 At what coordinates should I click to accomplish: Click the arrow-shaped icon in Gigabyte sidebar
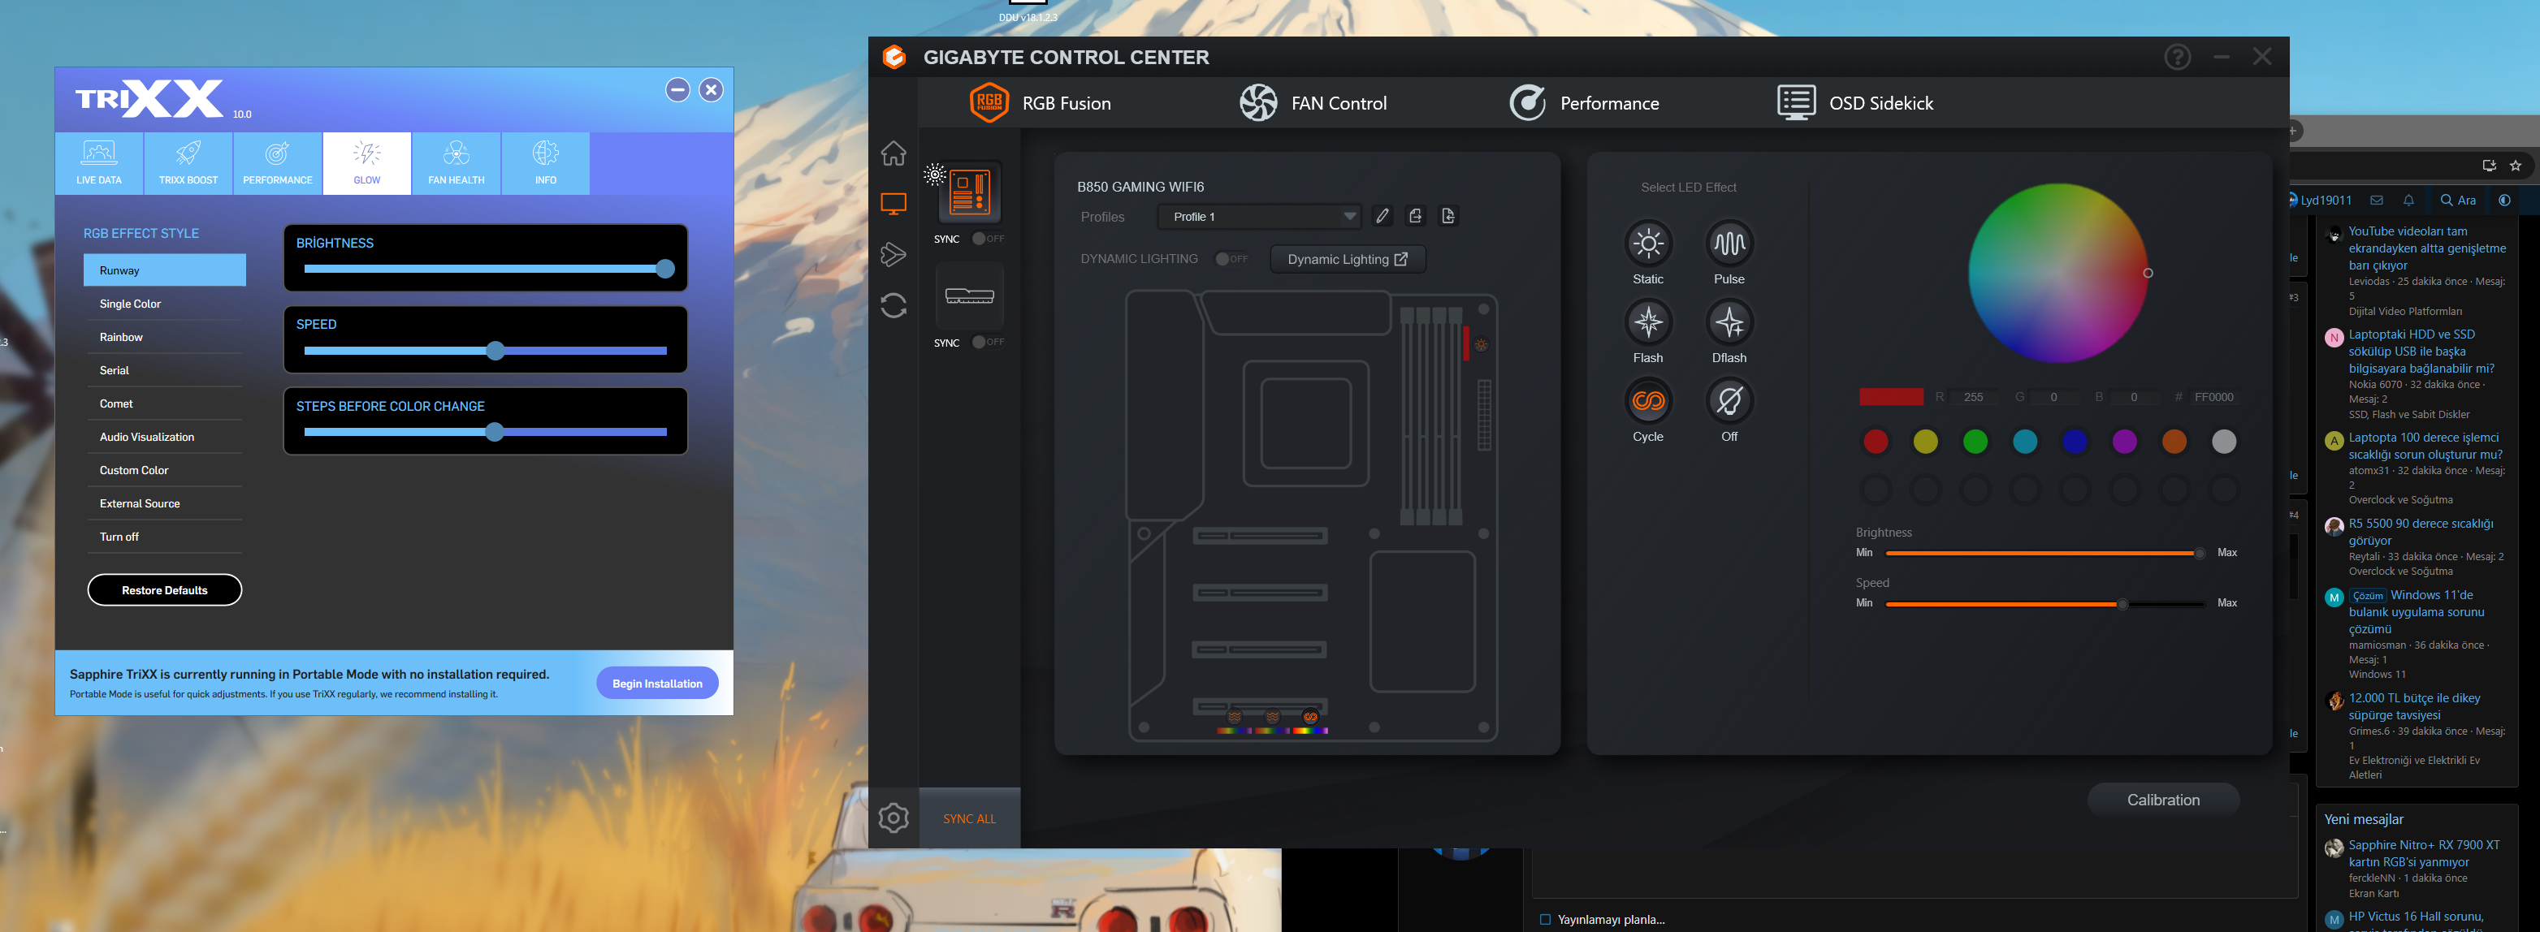894,254
